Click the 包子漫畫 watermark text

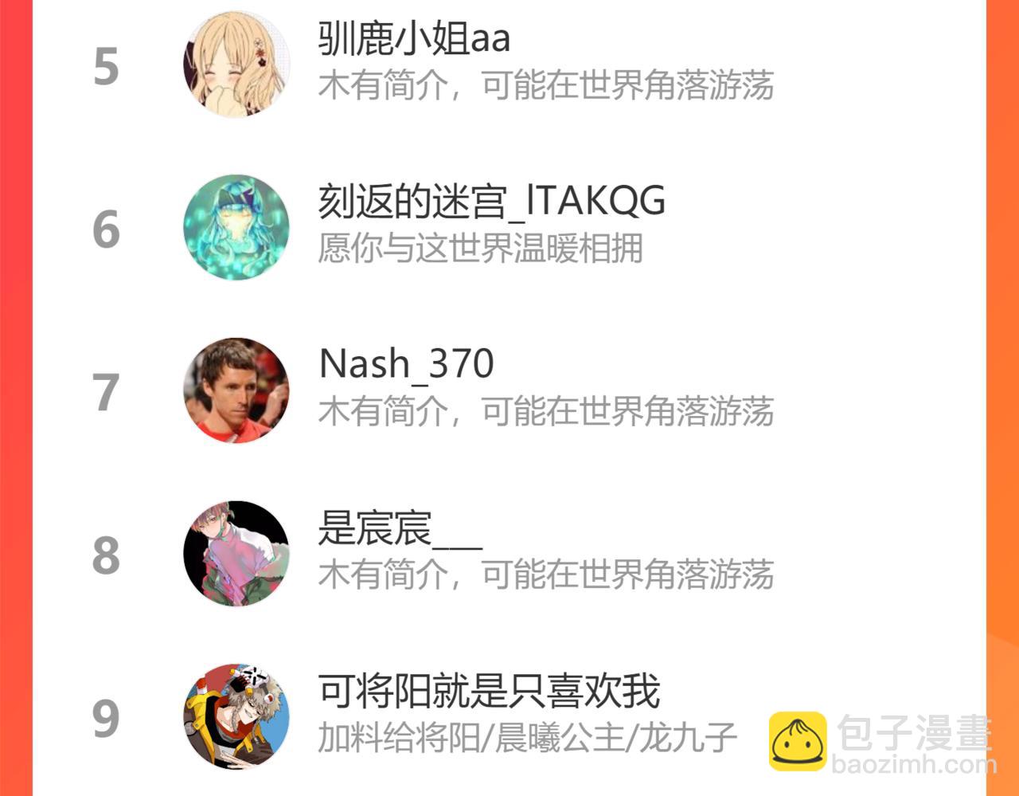915,733
